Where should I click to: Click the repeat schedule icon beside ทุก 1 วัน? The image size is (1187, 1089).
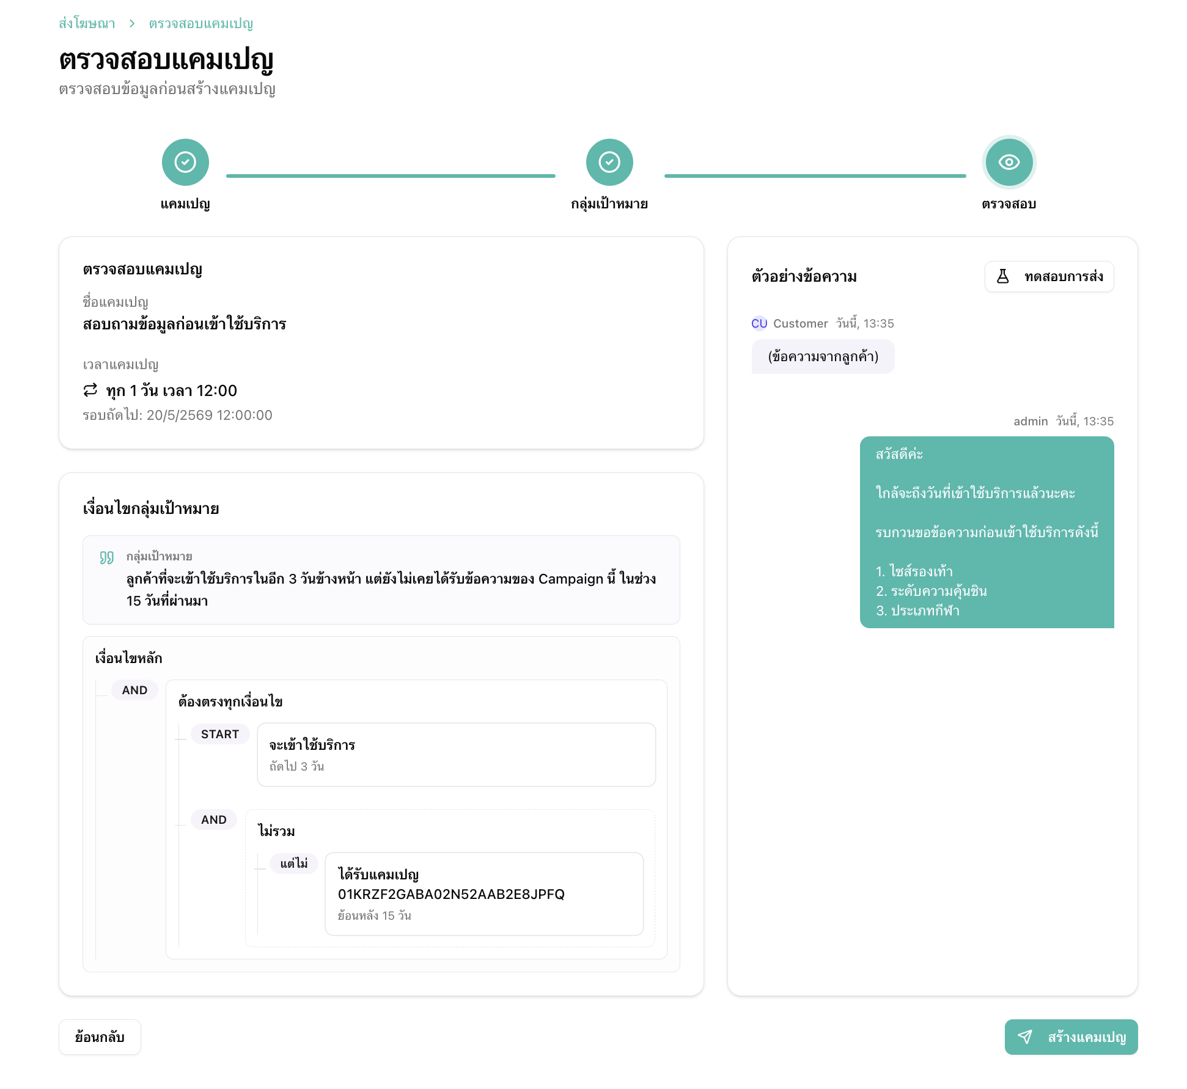coord(90,390)
